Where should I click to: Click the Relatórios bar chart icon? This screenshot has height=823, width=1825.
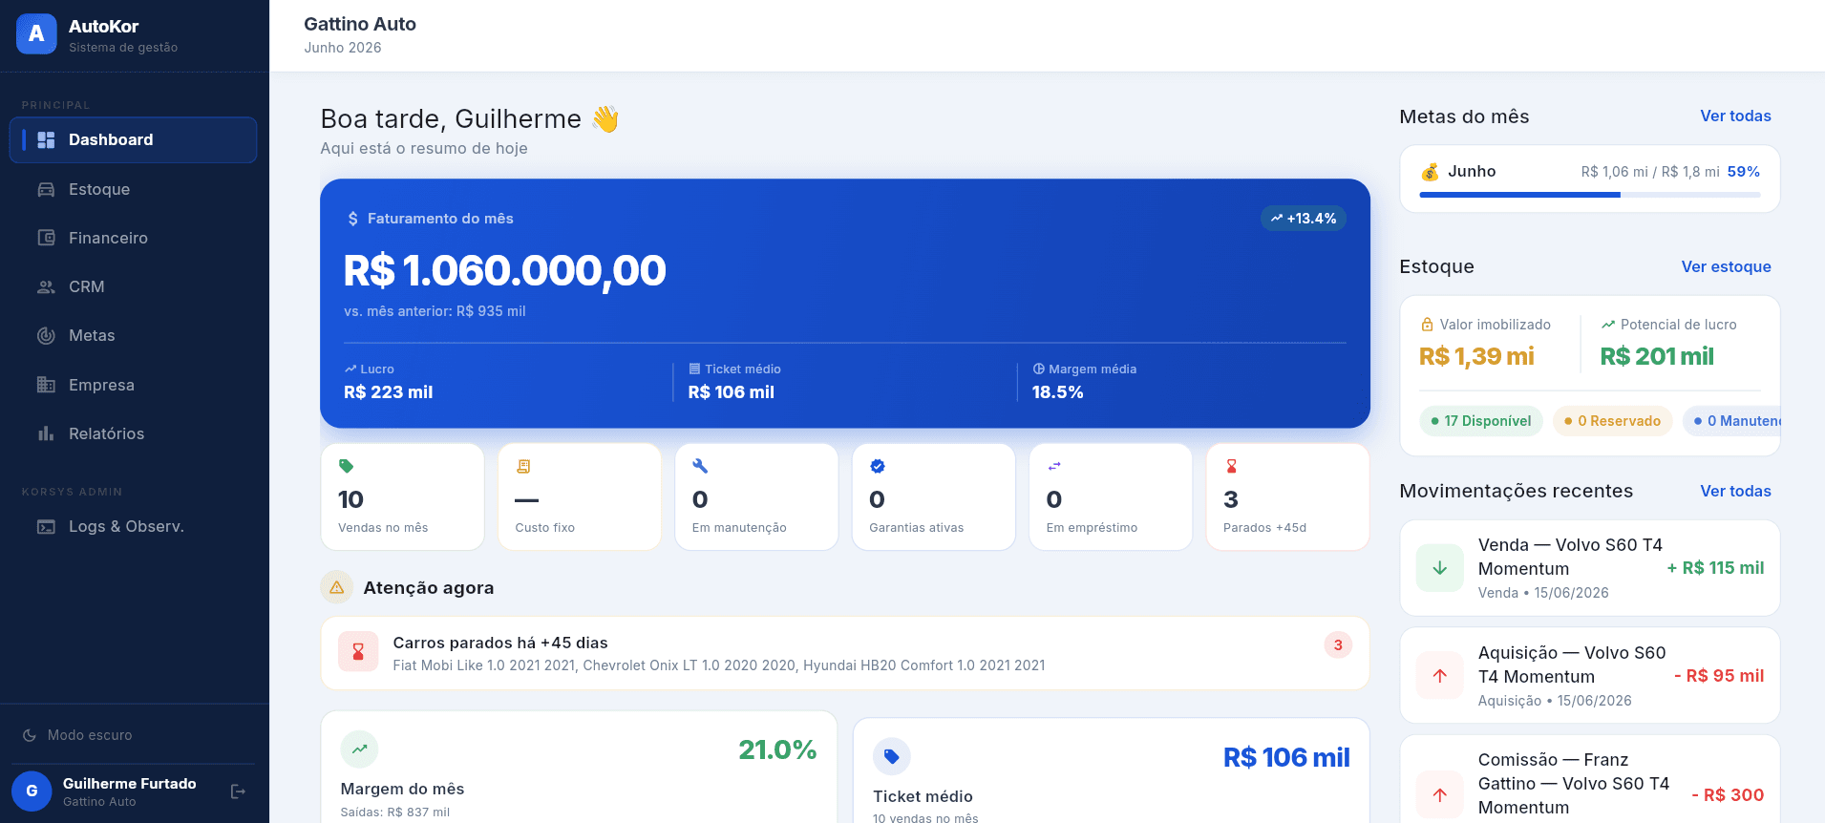coord(46,433)
